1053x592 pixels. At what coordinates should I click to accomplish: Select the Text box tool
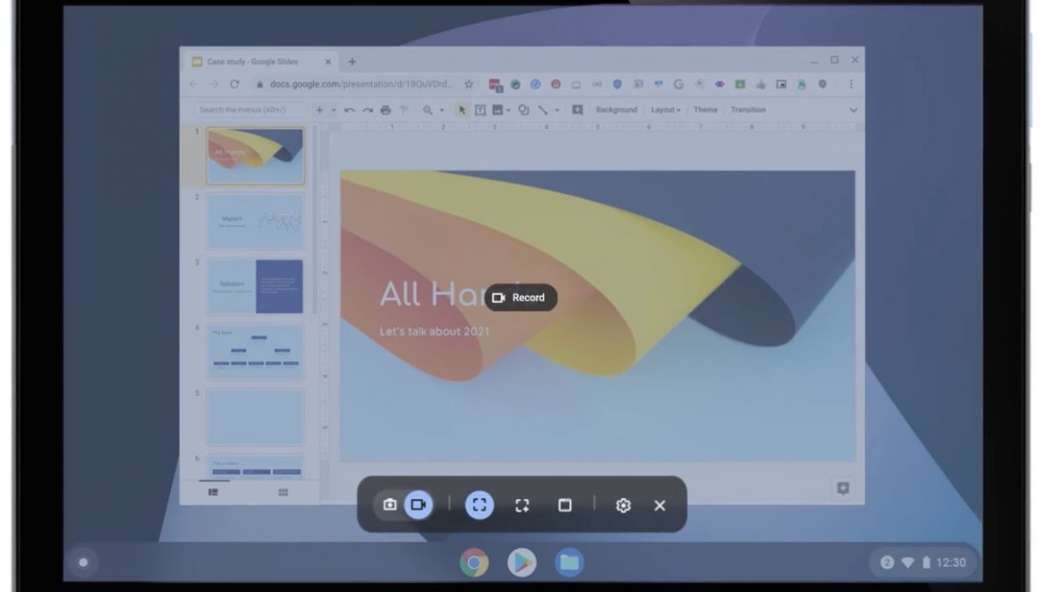point(480,110)
